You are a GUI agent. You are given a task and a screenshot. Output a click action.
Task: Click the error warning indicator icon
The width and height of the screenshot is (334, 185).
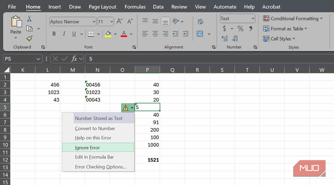point(126,108)
